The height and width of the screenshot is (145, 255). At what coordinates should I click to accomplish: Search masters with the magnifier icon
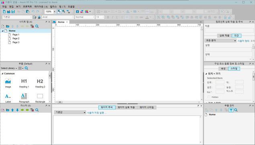(x=37, y=110)
